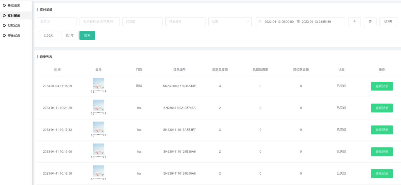Click member avatar for order SN230411102198743A

pyautogui.click(x=98, y=105)
